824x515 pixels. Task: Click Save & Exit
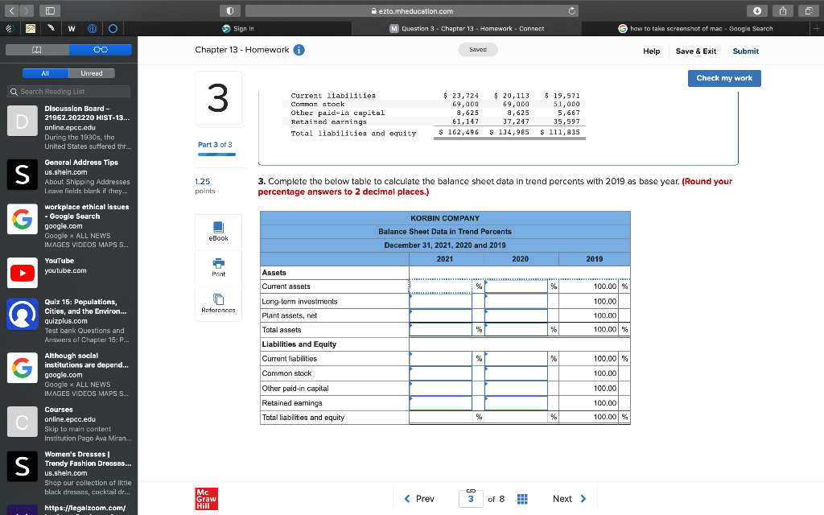tap(696, 51)
